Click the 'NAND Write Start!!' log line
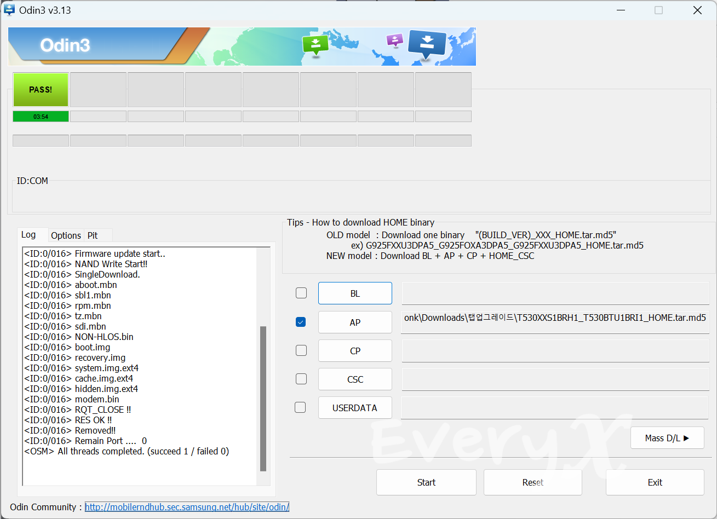 [x=86, y=264]
